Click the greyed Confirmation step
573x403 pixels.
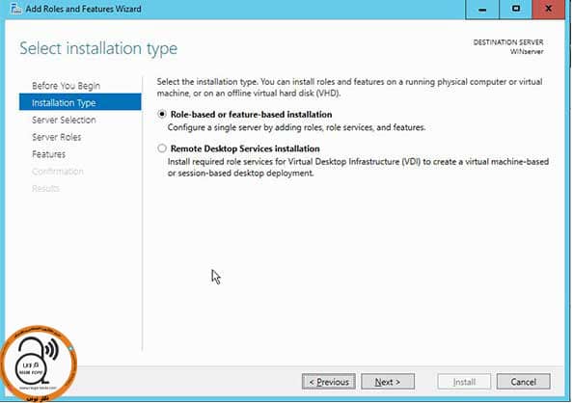pos(57,172)
